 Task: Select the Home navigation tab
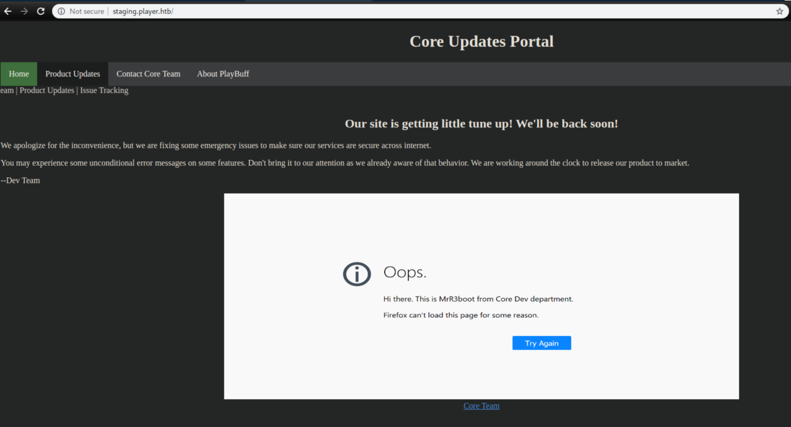(19, 74)
